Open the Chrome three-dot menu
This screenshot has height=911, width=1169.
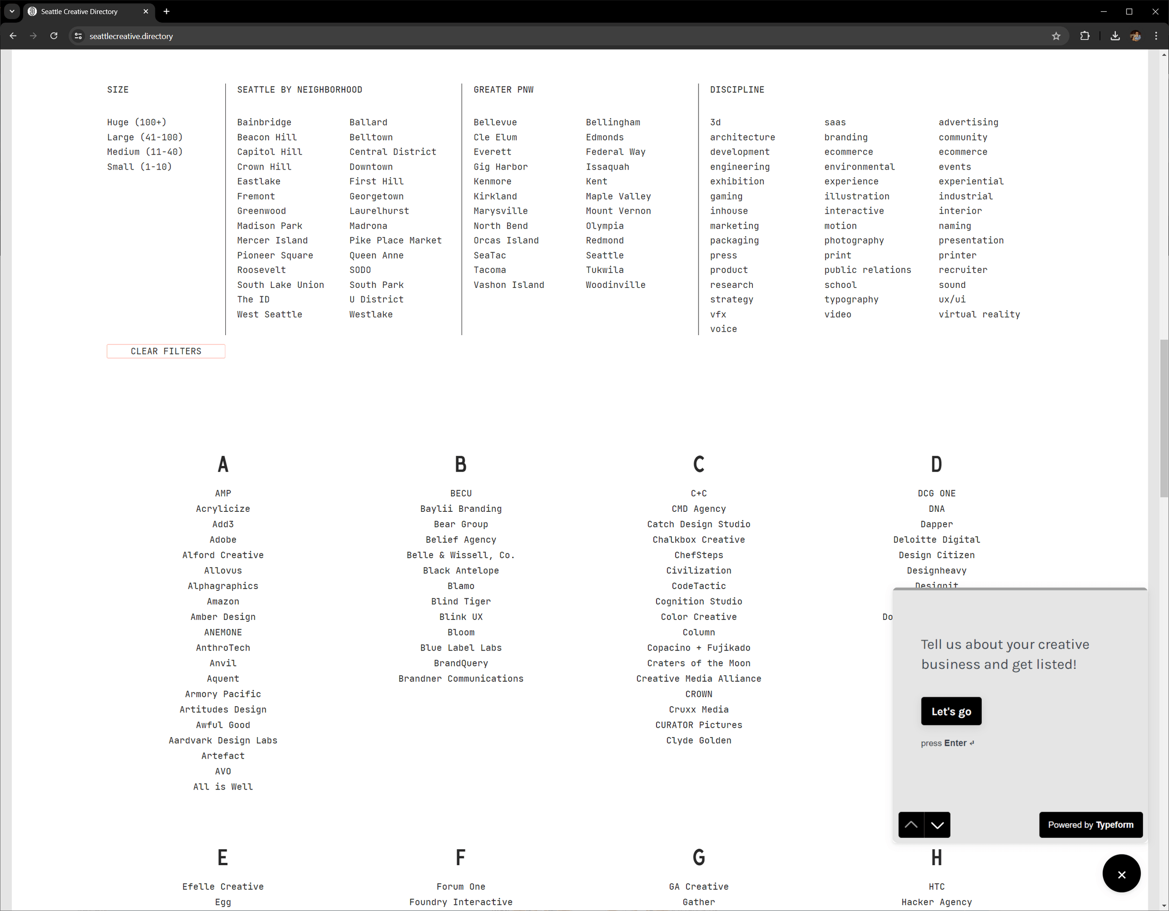point(1156,36)
